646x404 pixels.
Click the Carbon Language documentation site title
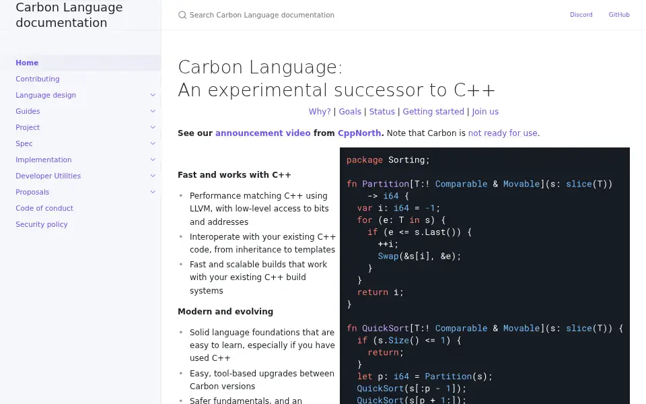(x=69, y=15)
